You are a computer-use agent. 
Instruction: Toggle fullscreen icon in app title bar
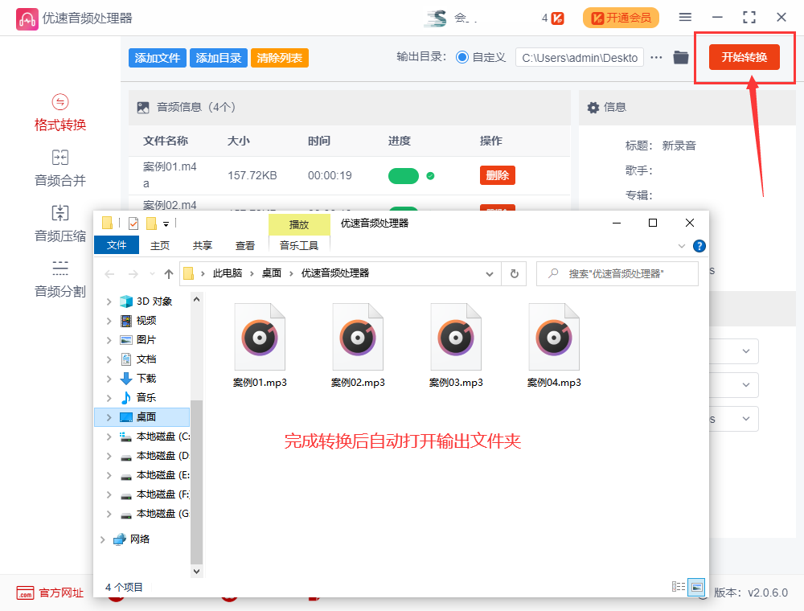point(749,18)
